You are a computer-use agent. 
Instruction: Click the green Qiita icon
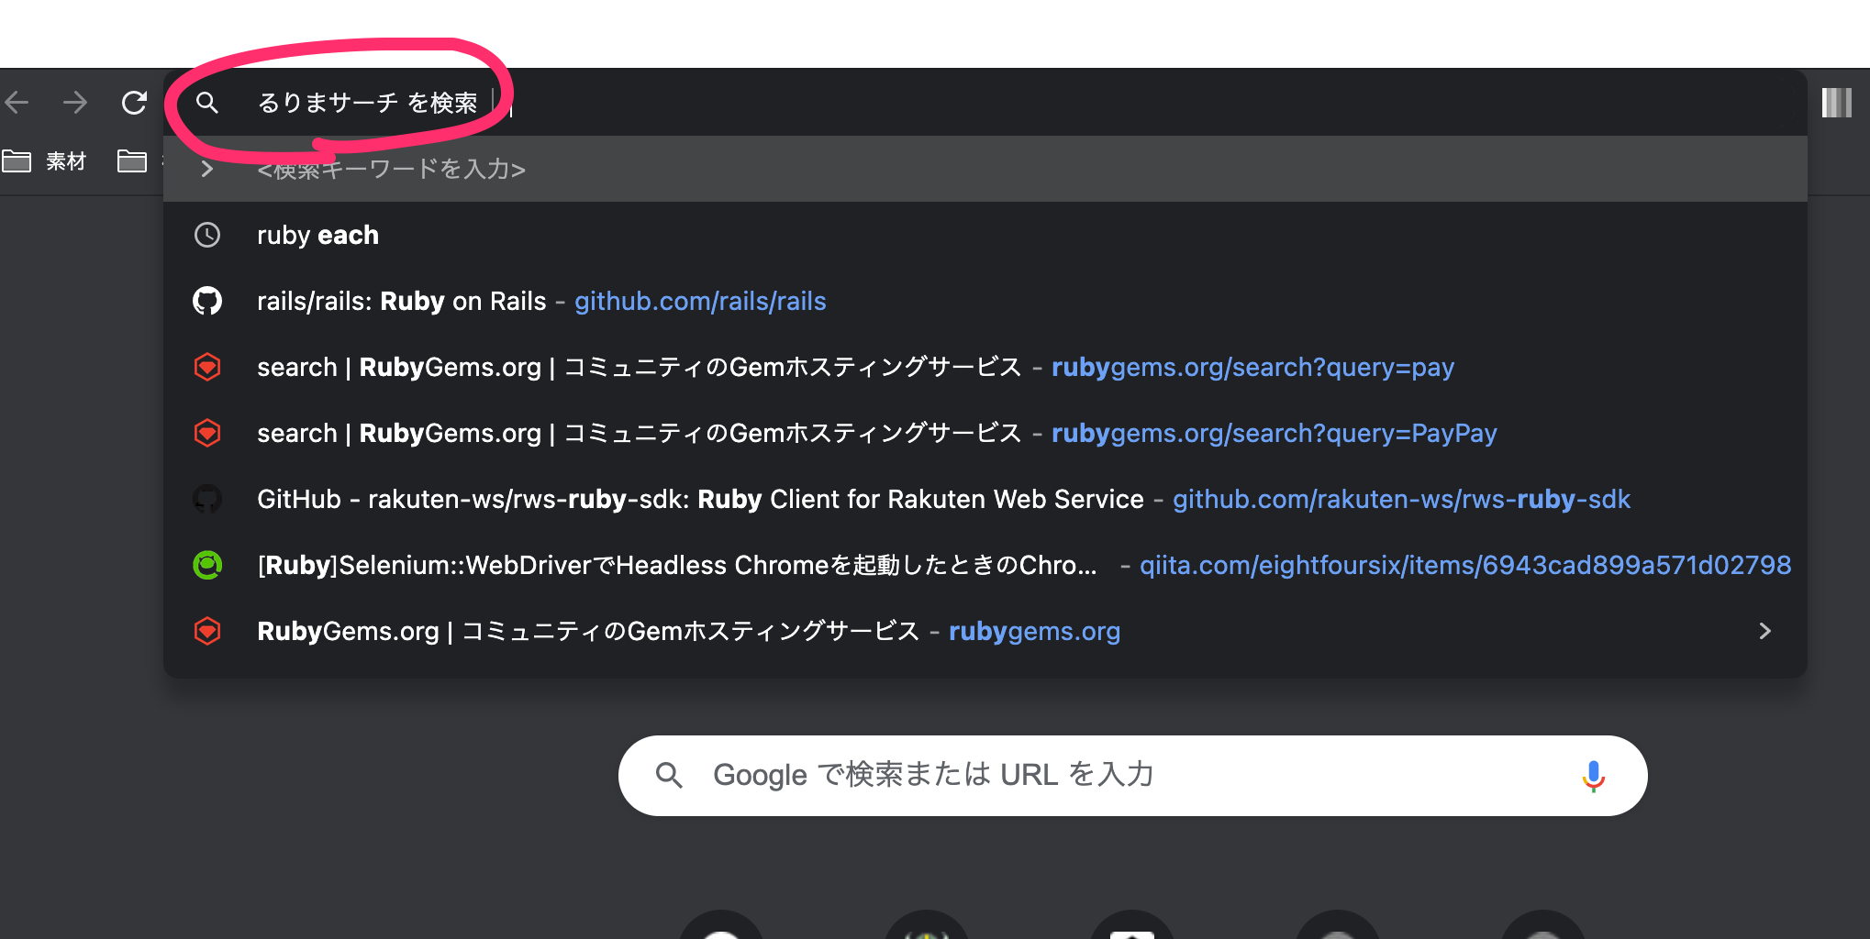point(207,565)
